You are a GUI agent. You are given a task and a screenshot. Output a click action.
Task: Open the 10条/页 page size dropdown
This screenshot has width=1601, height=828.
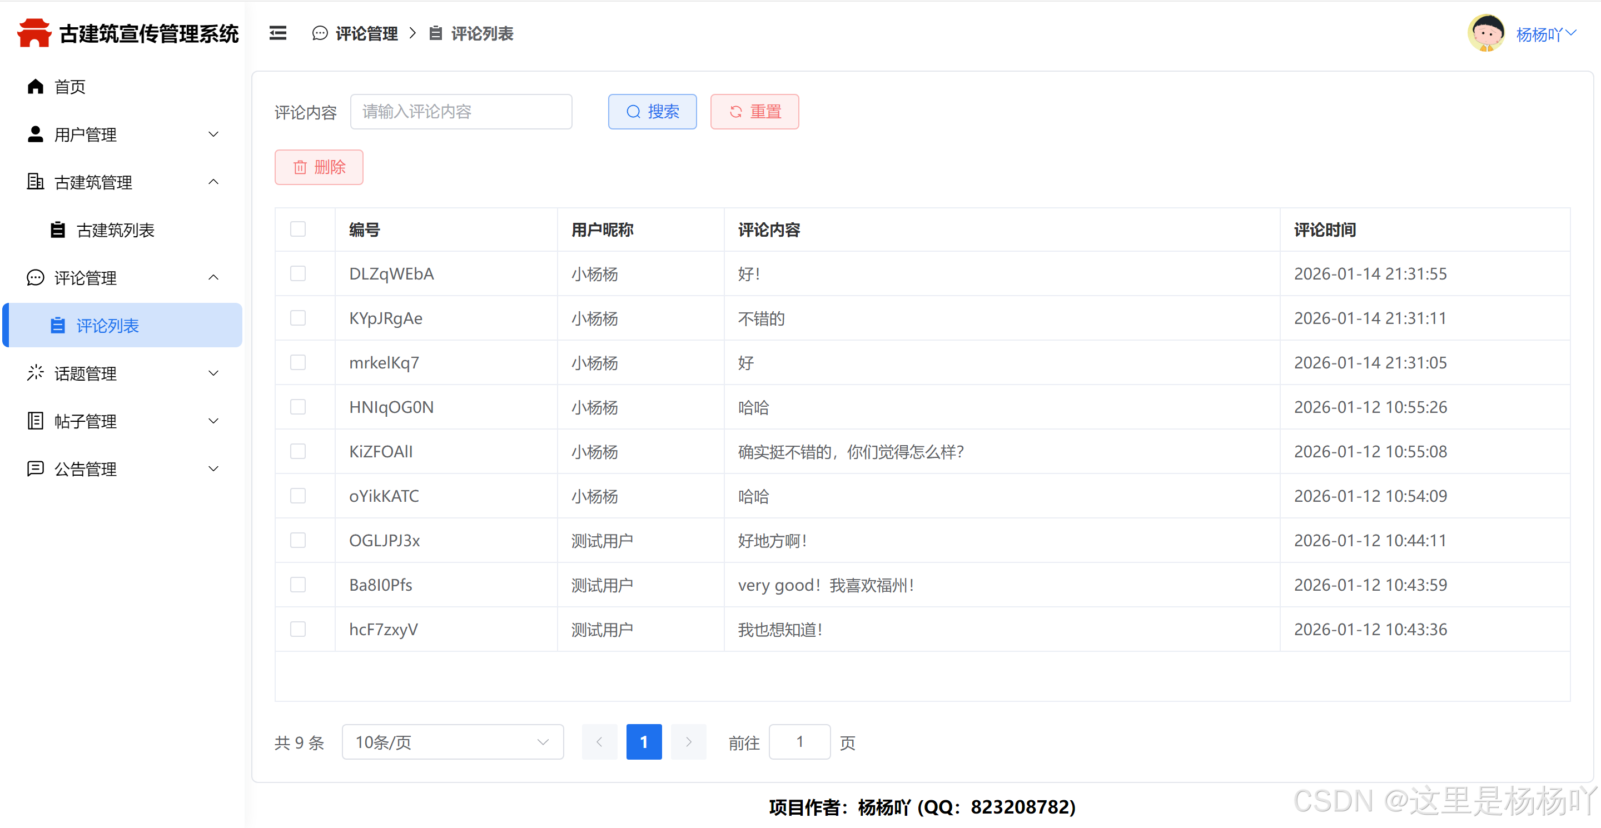pyautogui.click(x=453, y=742)
